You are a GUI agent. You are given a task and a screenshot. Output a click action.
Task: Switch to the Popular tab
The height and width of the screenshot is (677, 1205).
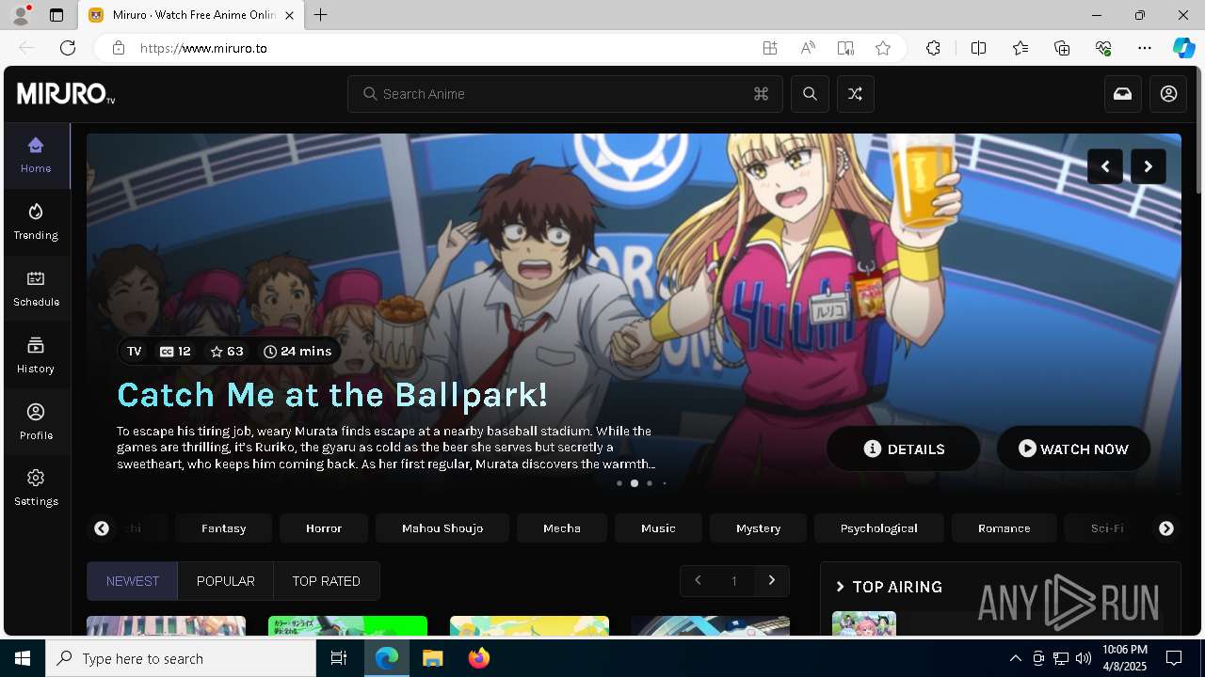point(226,581)
